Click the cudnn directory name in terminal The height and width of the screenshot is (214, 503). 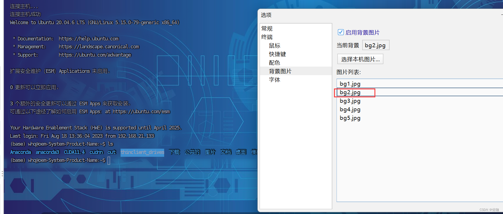tap(96, 152)
